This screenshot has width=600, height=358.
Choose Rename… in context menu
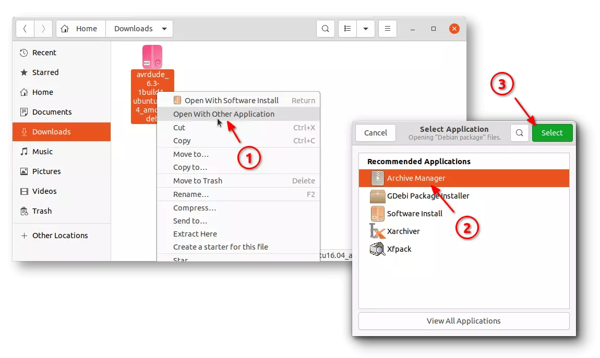[238, 194]
